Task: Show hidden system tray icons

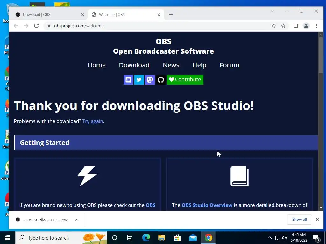Action: (269, 238)
